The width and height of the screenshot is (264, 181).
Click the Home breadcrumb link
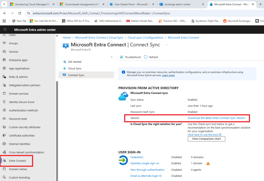[67, 38]
